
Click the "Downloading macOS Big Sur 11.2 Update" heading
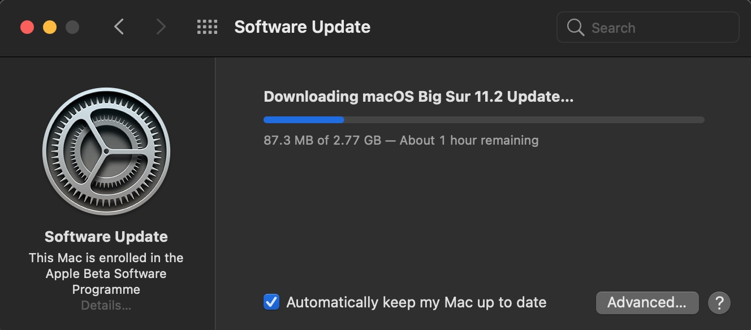coord(418,97)
